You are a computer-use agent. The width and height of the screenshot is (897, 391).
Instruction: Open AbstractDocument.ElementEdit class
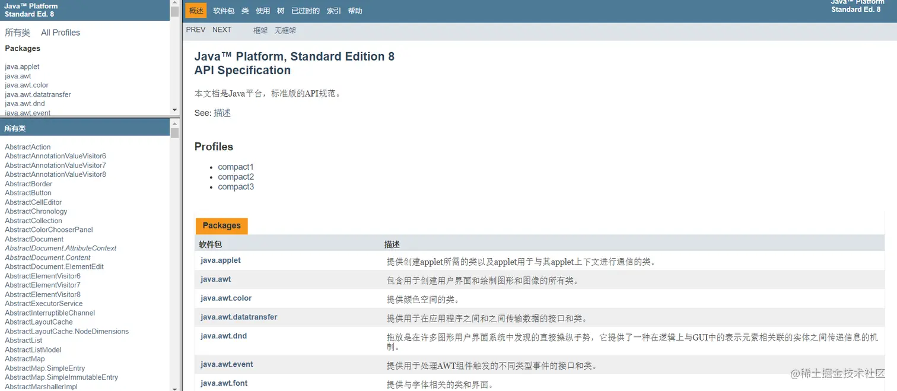[x=54, y=266]
